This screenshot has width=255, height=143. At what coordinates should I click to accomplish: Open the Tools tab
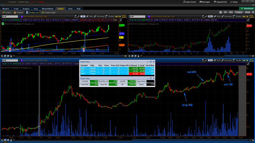[x=70, y=9]
